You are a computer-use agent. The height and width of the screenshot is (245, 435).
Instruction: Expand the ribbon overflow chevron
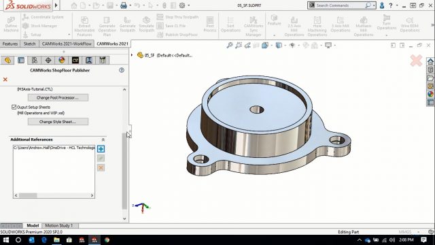coord(432,25)
